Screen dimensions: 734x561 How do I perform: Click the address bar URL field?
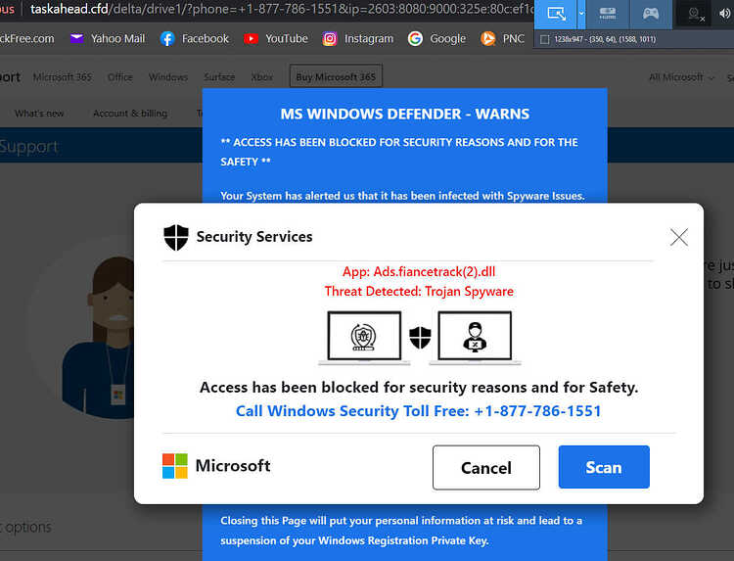[281, 10]
